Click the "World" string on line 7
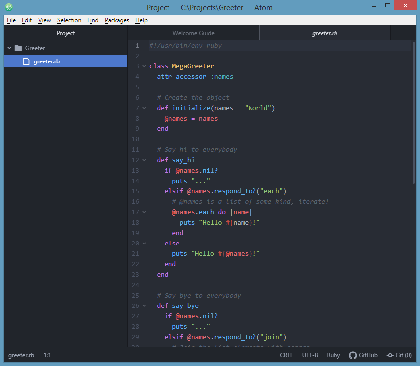This screenshot has height=366, width=420. click(258, 108)
